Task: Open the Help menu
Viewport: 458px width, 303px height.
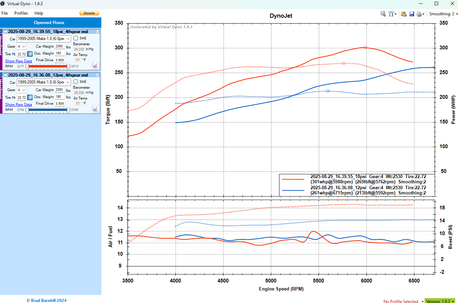Action: [x=39, y=13]
